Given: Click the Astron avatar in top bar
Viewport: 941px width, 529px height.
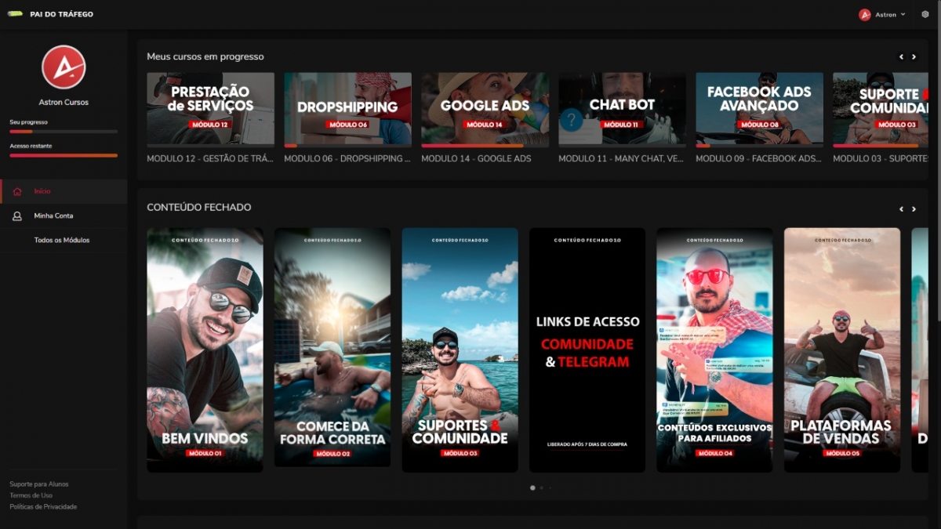Looking at the screenshot, I should tap(865, 14).
